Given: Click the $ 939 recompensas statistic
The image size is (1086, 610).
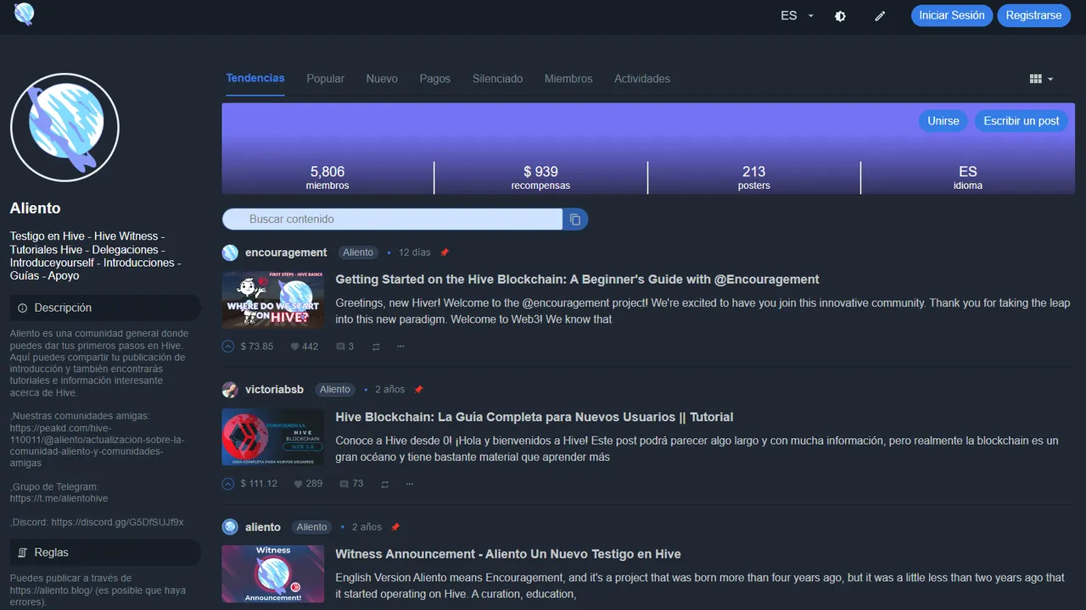Looking at the screenshot, I should click(x=540, y=177).
